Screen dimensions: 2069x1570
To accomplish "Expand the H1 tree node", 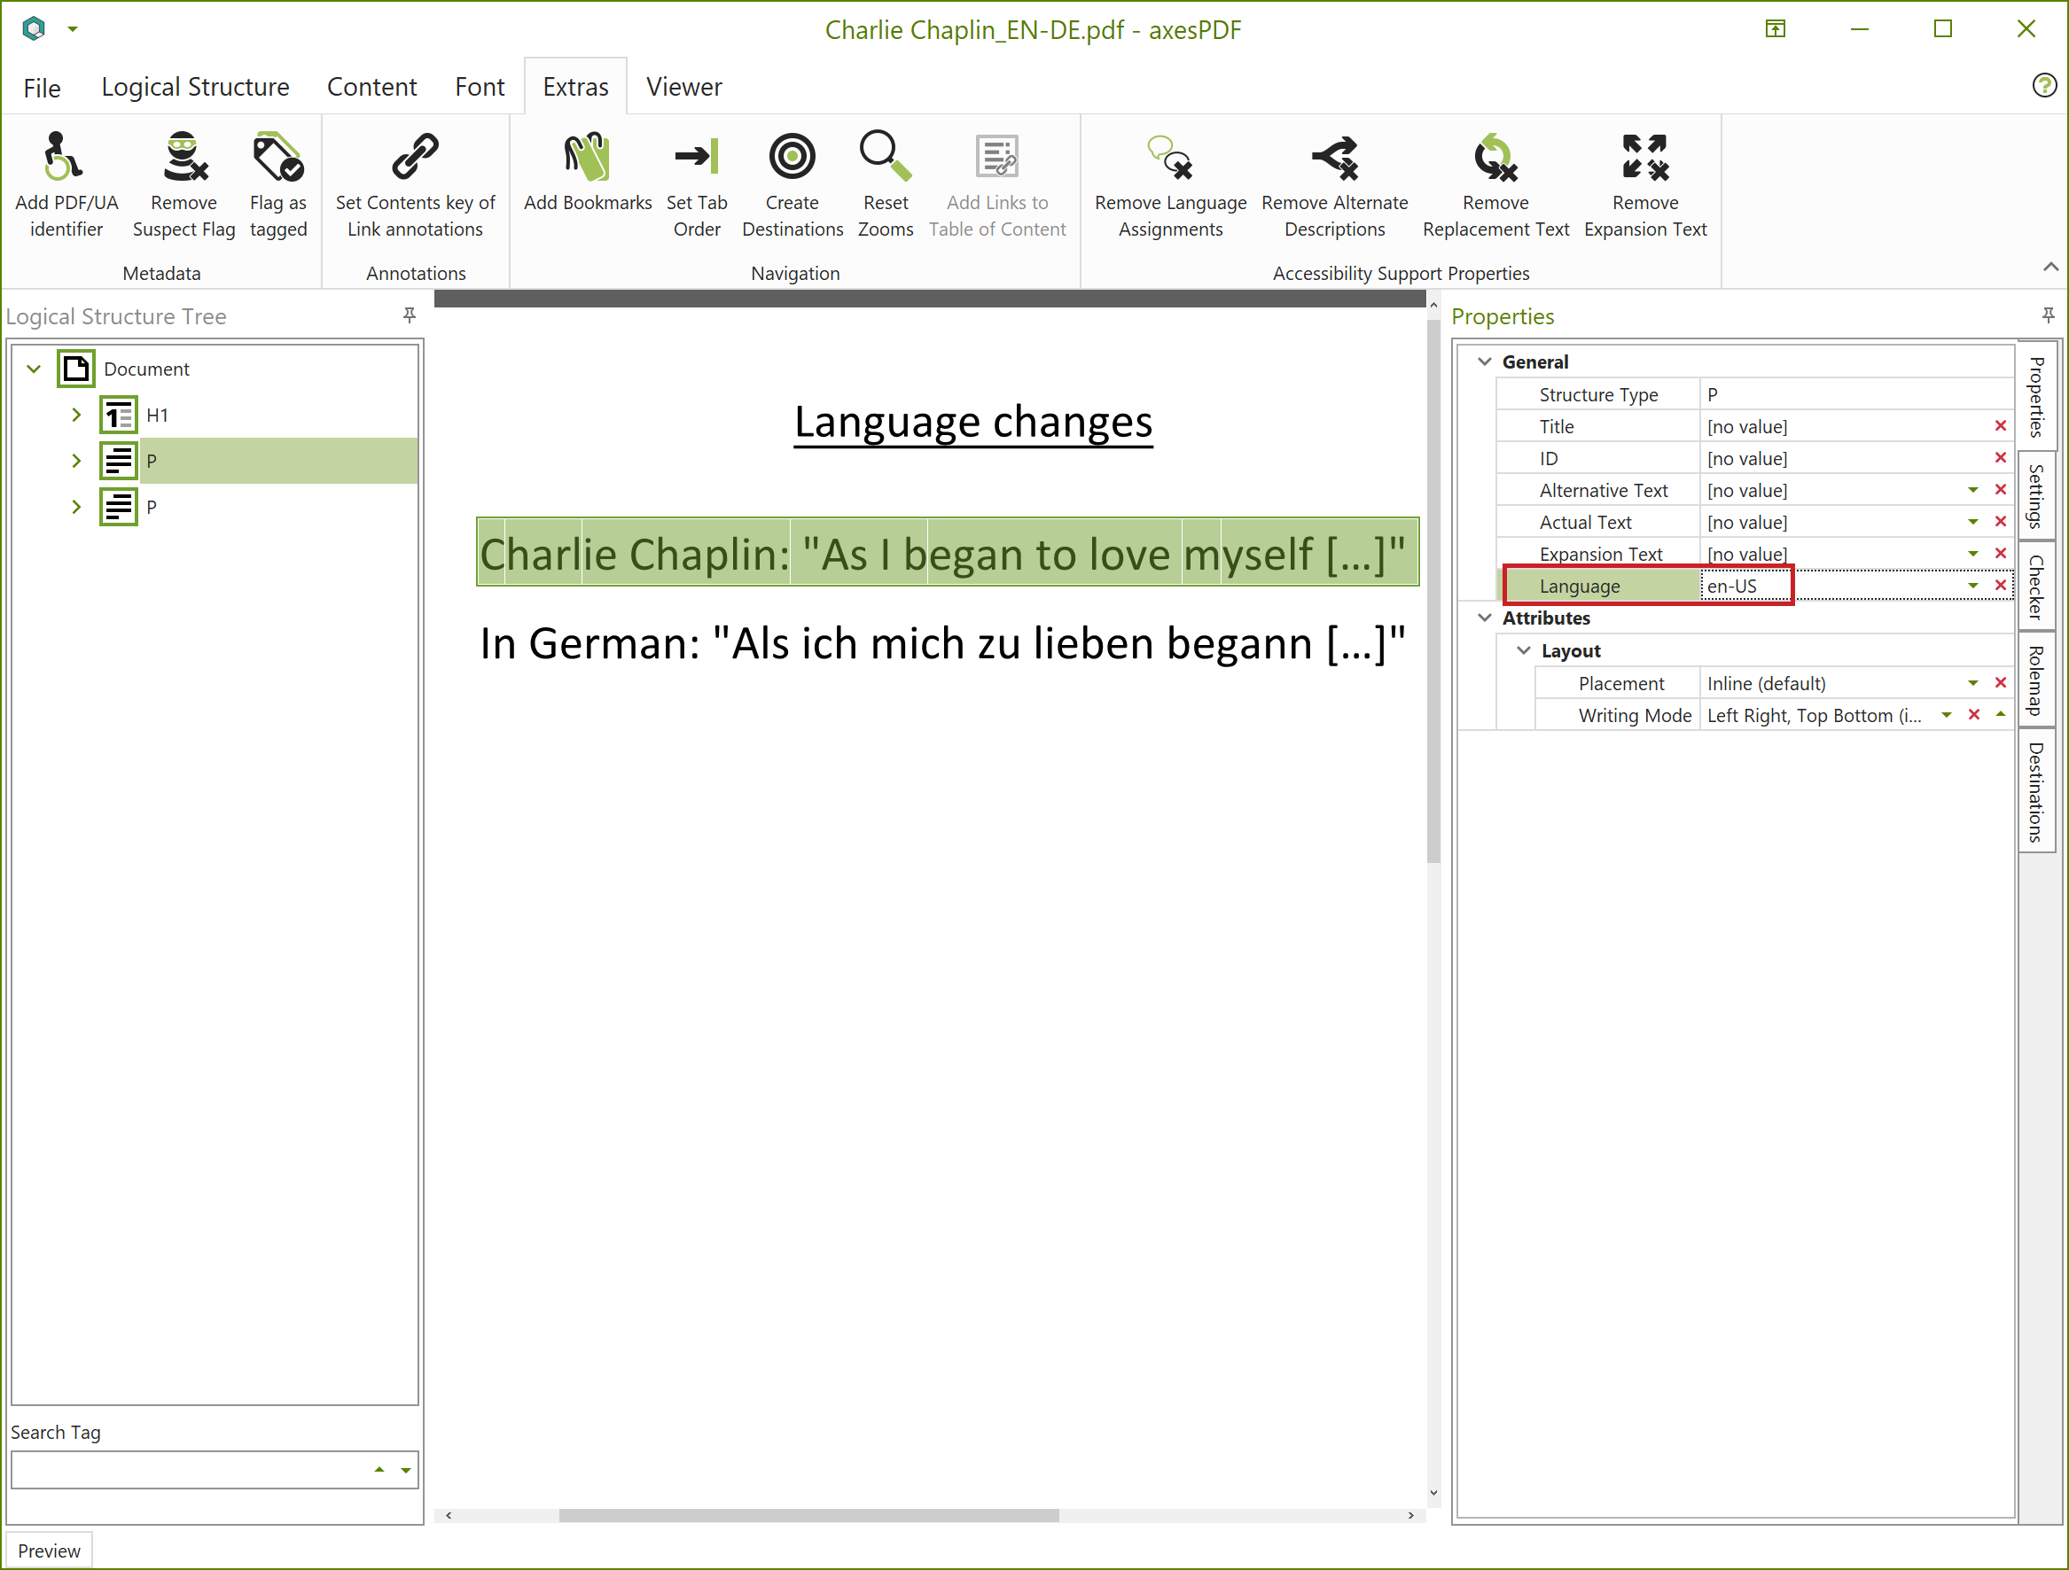I will tap(75, 415).
